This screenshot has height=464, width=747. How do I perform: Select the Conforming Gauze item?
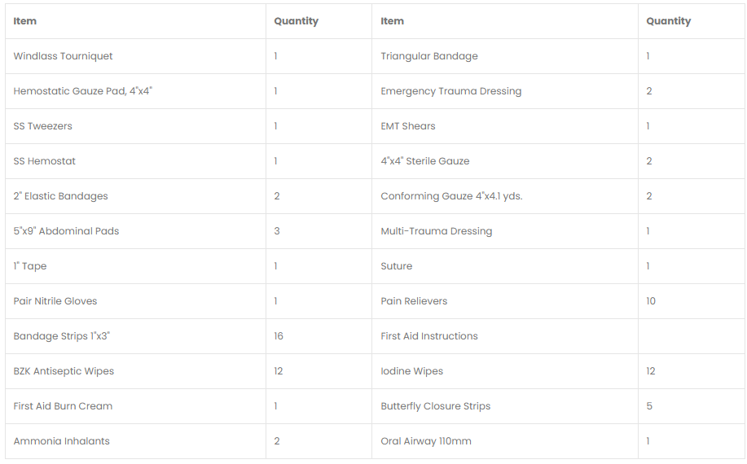[451, 196]
